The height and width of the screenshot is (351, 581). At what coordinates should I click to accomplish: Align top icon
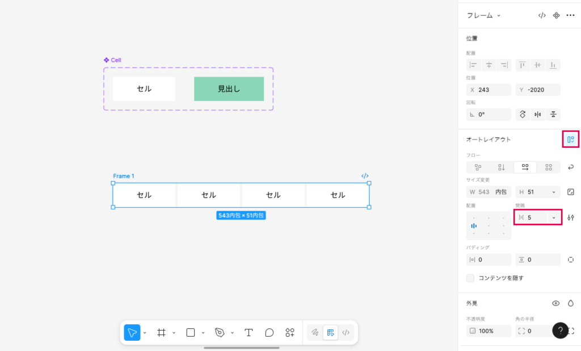pos(523,65)
